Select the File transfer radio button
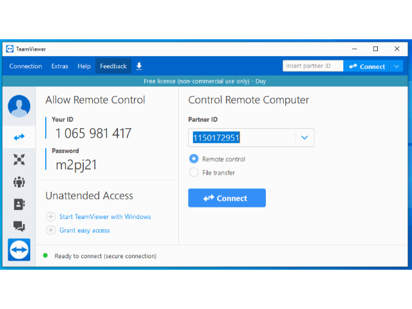 [x=194, y=173]
